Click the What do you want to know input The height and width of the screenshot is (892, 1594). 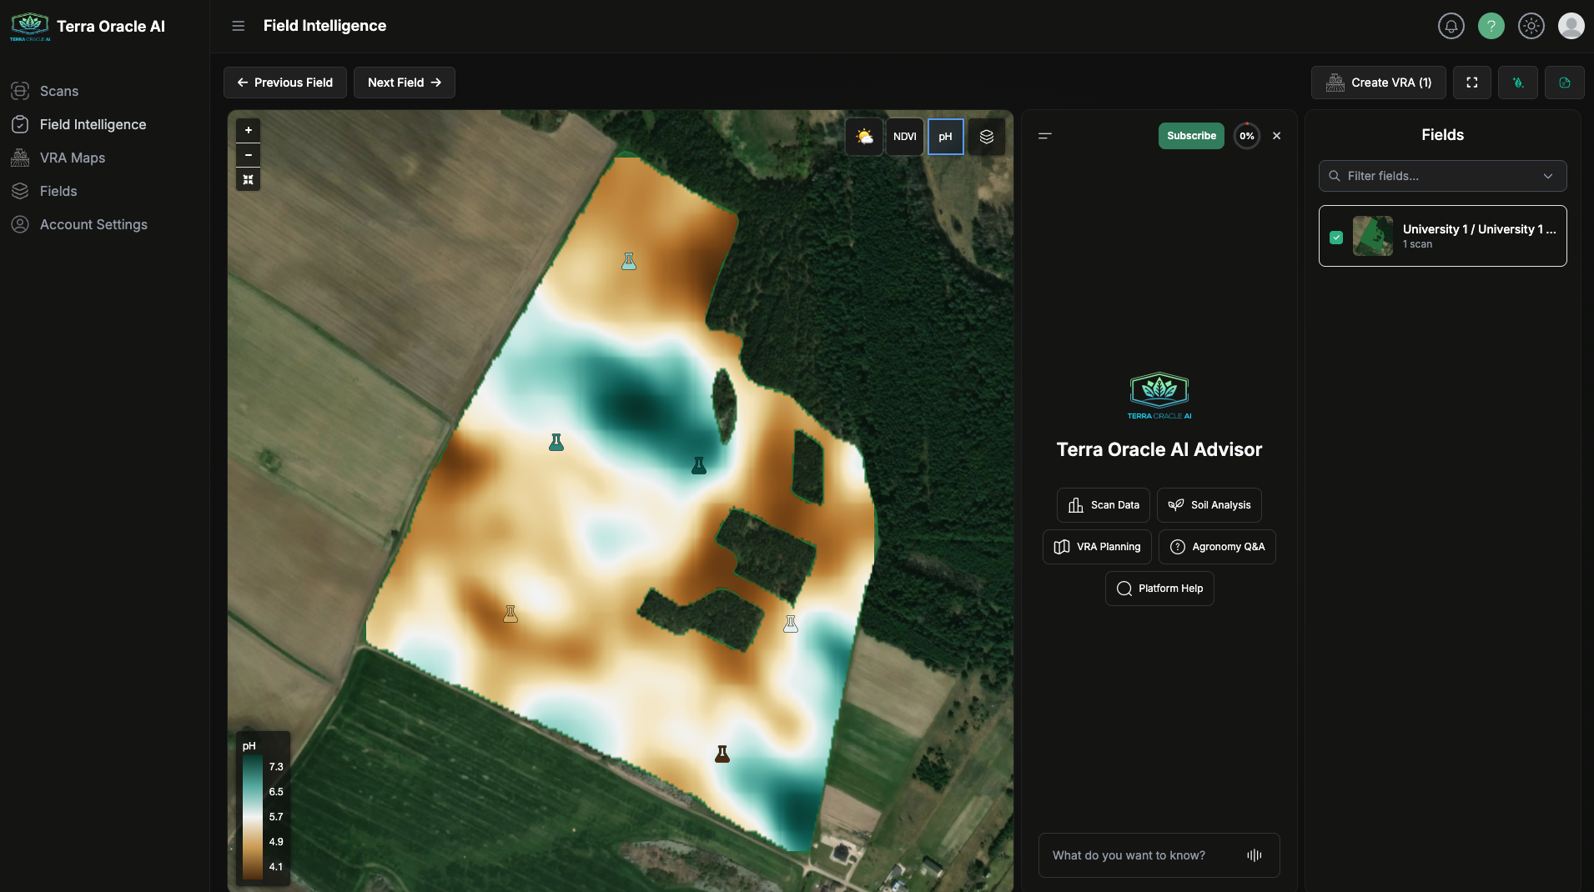click(x=1143, y=855)
